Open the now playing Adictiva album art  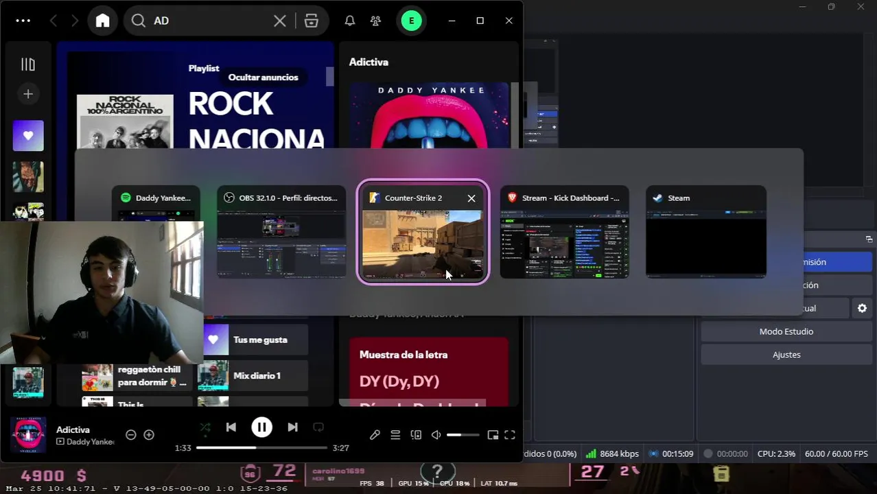point(29,435)
